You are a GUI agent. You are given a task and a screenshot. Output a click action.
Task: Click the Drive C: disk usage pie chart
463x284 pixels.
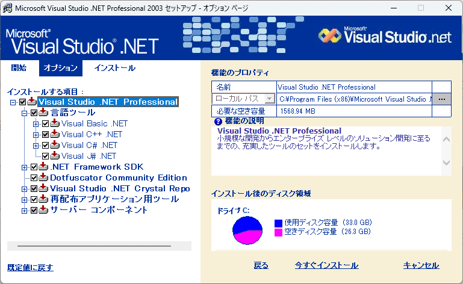click(247, 230)
